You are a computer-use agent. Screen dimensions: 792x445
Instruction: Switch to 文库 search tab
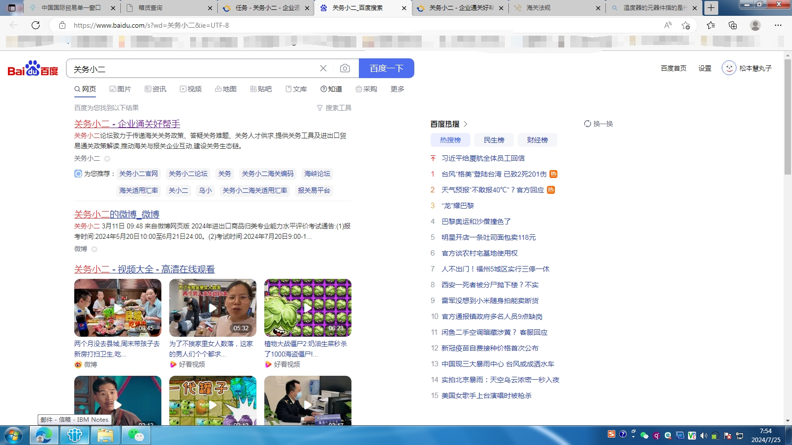296,89
